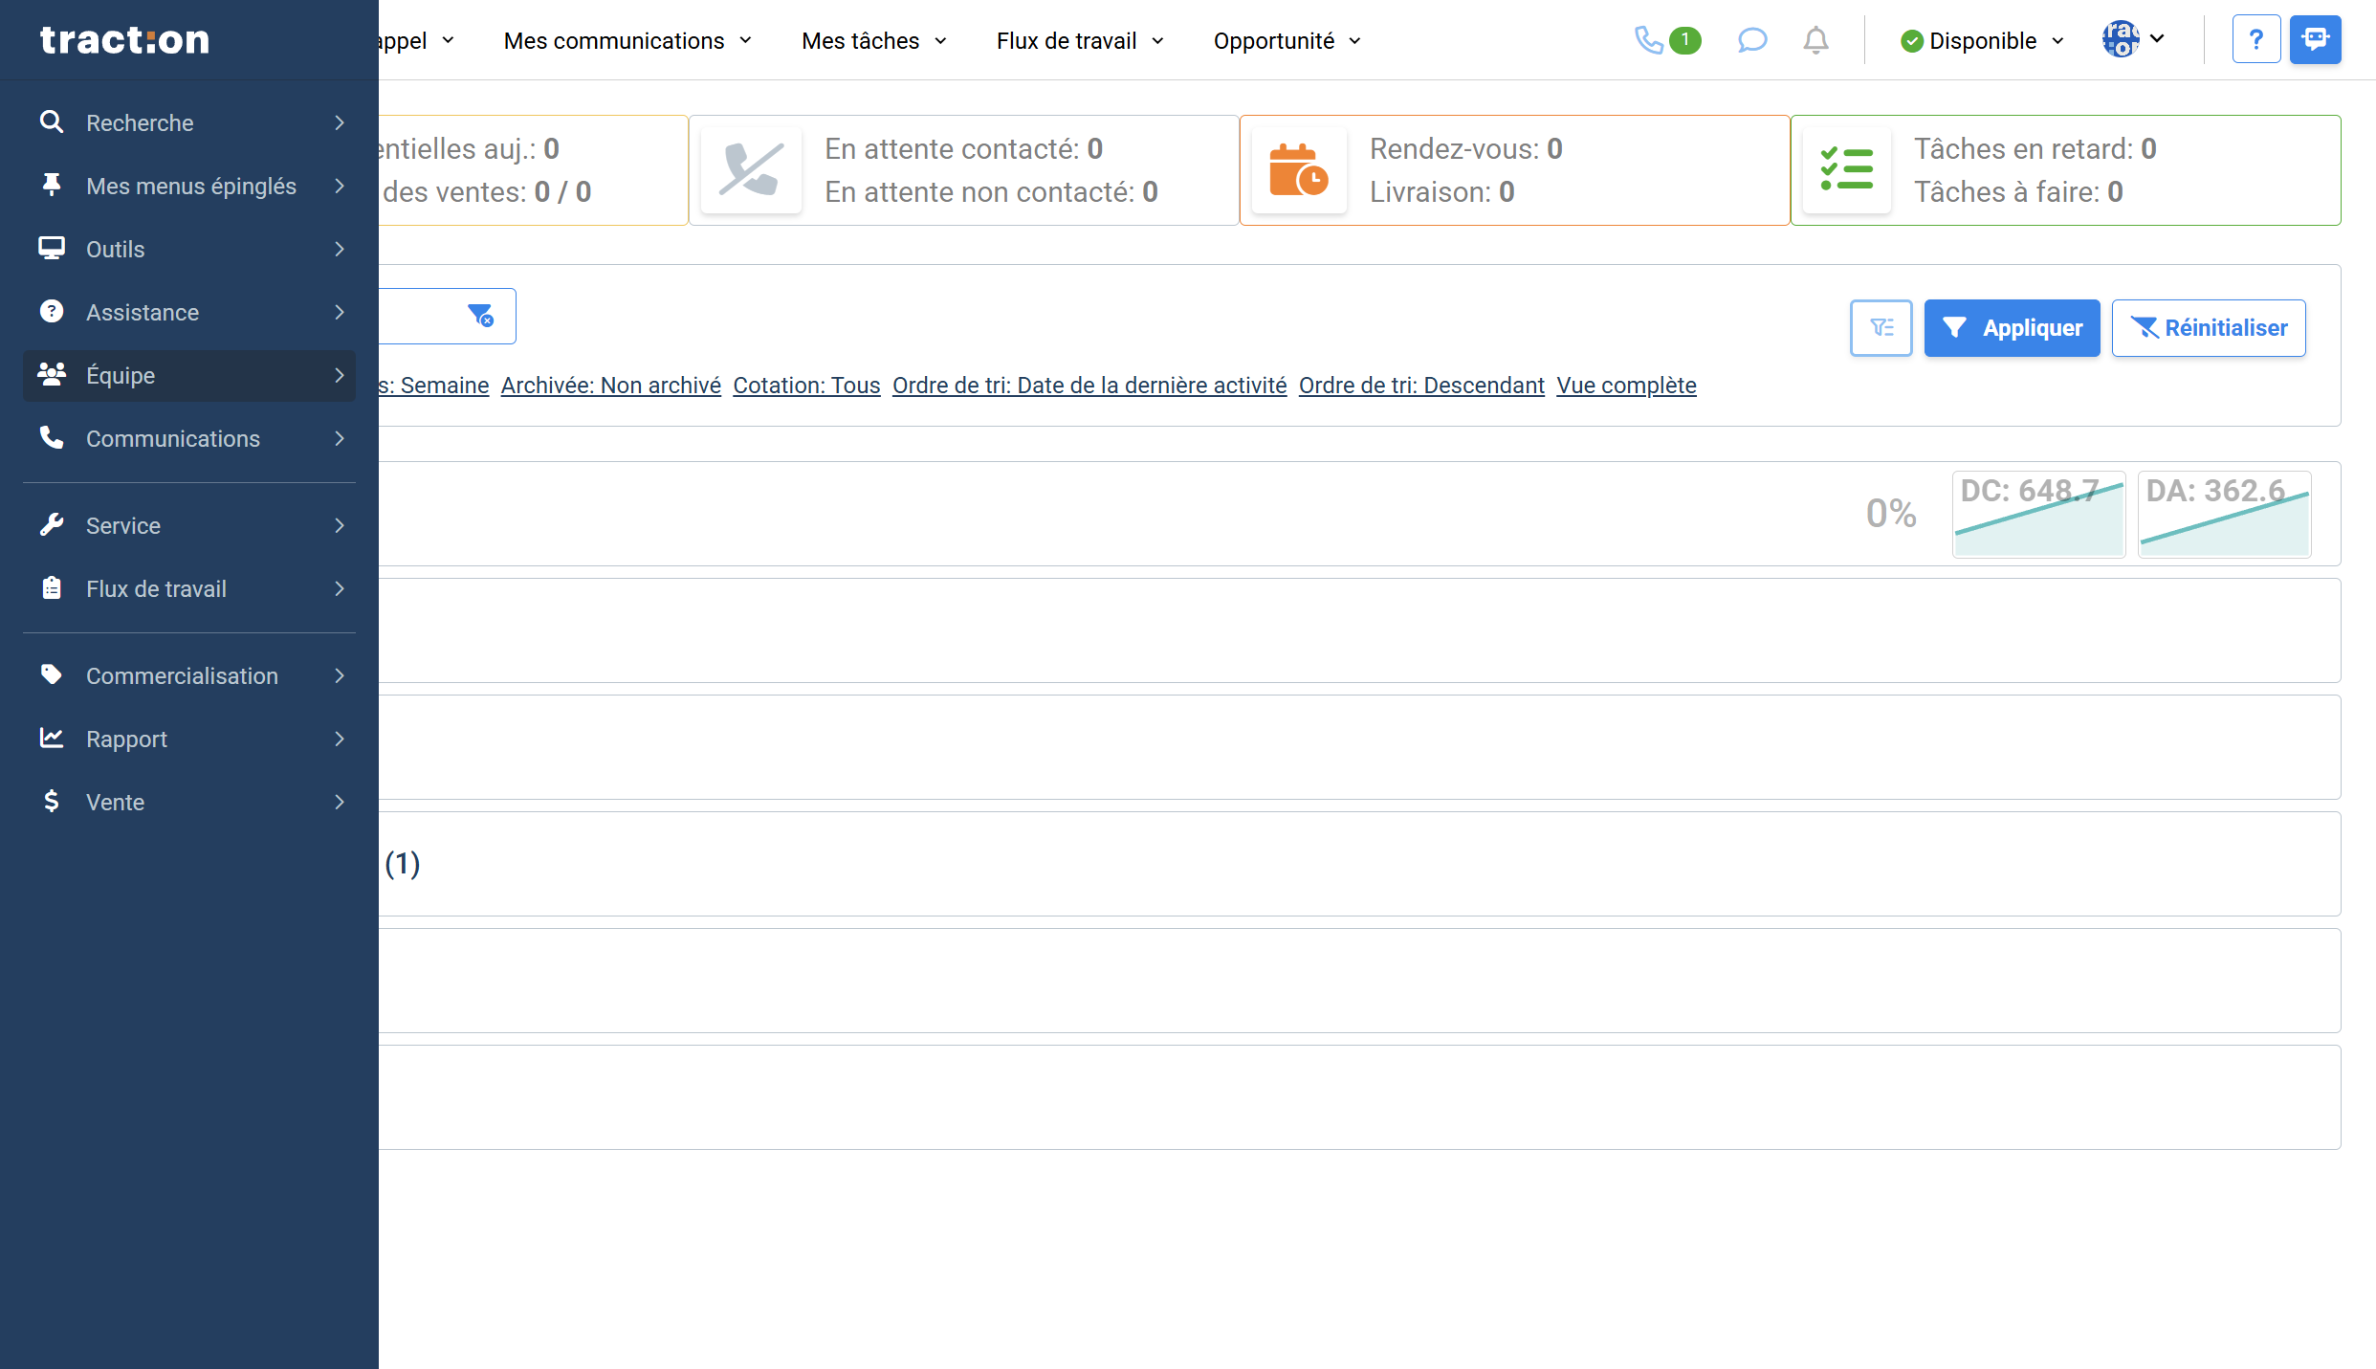2376x1369 pixels.
Task: Open the notifications bell
Action: coord(1815,40)
